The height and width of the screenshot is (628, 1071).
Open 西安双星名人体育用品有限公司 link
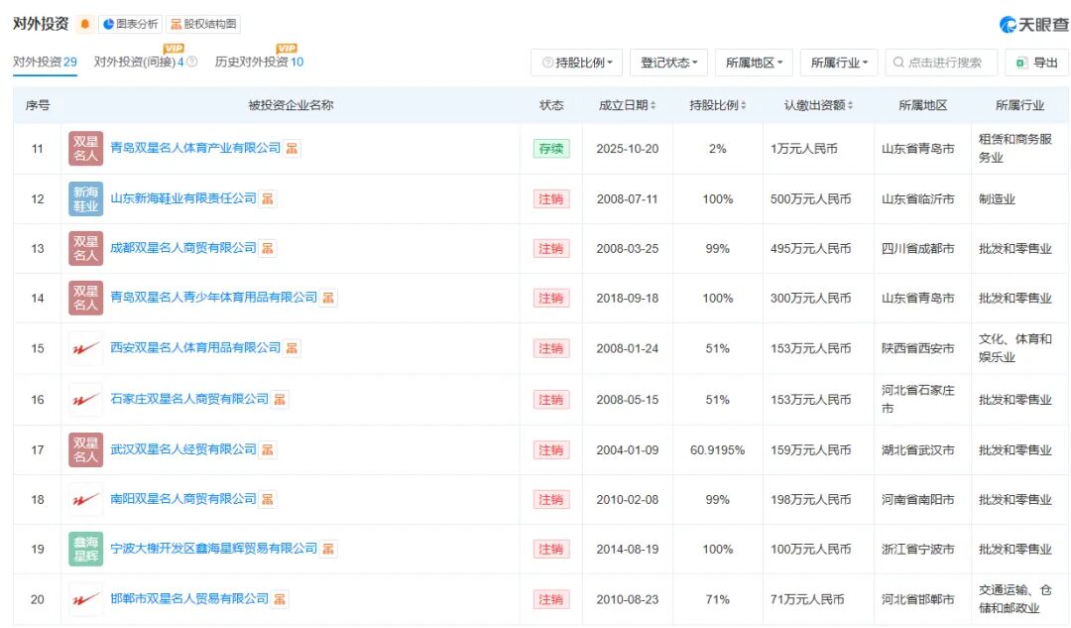[195, 348]
